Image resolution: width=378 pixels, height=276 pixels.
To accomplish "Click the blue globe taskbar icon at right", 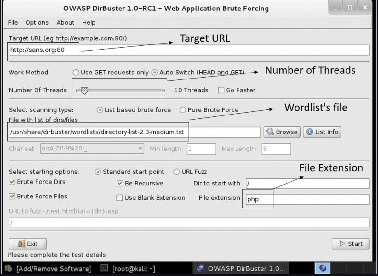I will 322,268.
